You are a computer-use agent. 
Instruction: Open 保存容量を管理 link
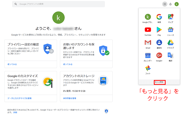pyautogui.click(x=70, y=98)
